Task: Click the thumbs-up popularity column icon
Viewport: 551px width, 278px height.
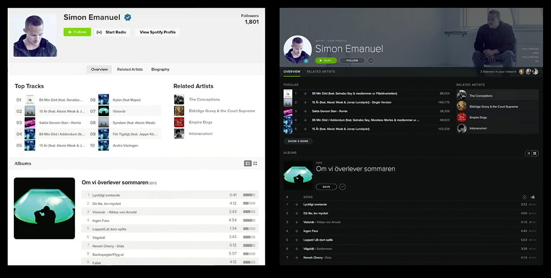Action: click(x=533, y=197)
